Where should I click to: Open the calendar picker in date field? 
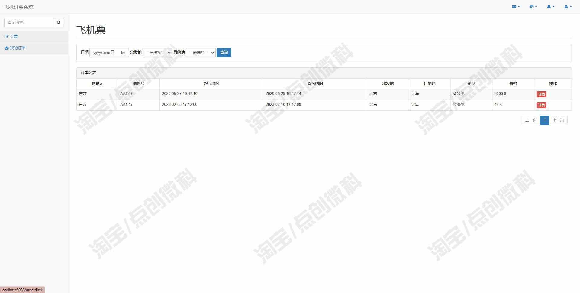(x=123, y=53)
